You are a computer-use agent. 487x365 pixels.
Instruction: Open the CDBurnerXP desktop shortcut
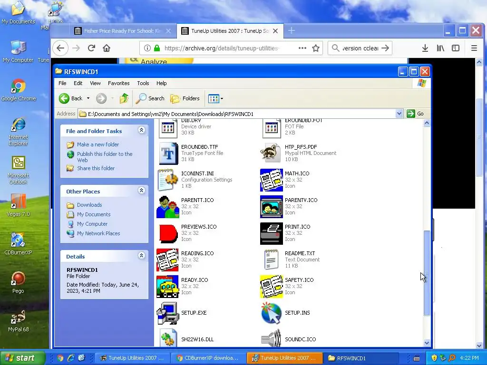coord(18,244)
